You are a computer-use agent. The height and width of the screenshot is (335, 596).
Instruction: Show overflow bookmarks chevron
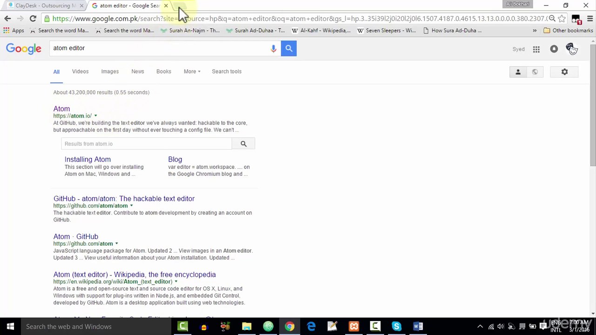(x=535, y=31)
